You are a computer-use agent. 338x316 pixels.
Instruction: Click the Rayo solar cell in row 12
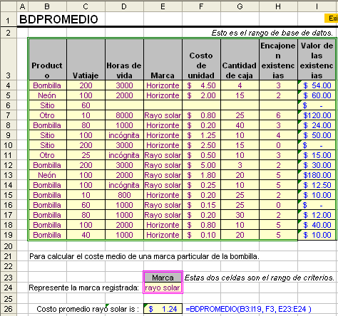[x=163, y=165]
